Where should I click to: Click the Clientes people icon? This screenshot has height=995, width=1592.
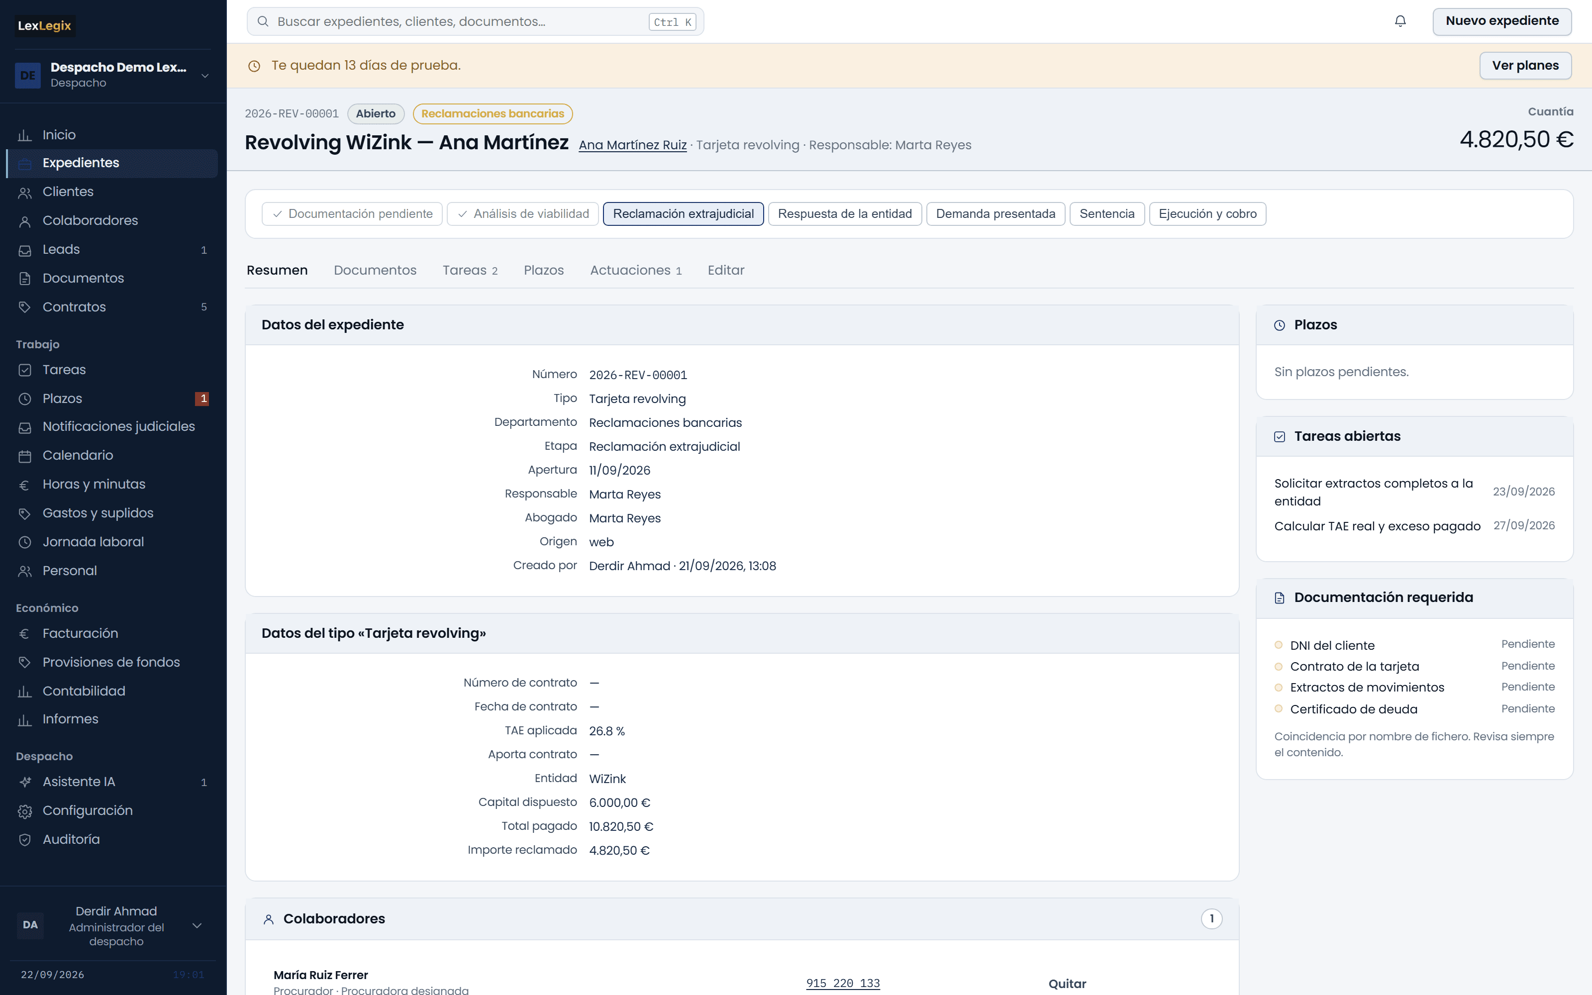point(25,192)
